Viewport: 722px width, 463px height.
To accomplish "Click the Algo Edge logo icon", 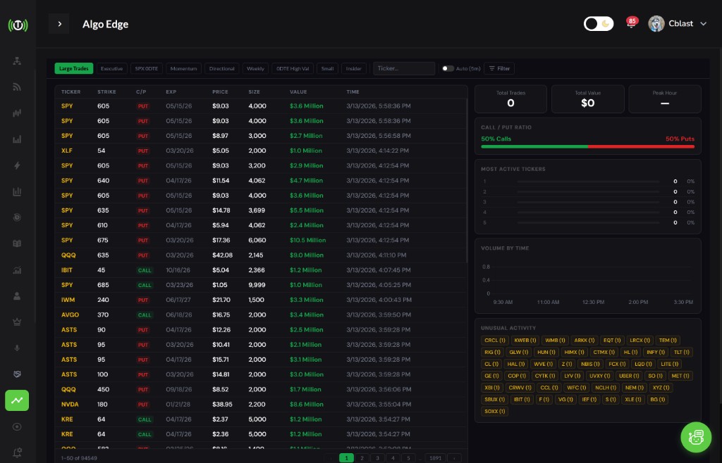I will [x=18, y=24].
